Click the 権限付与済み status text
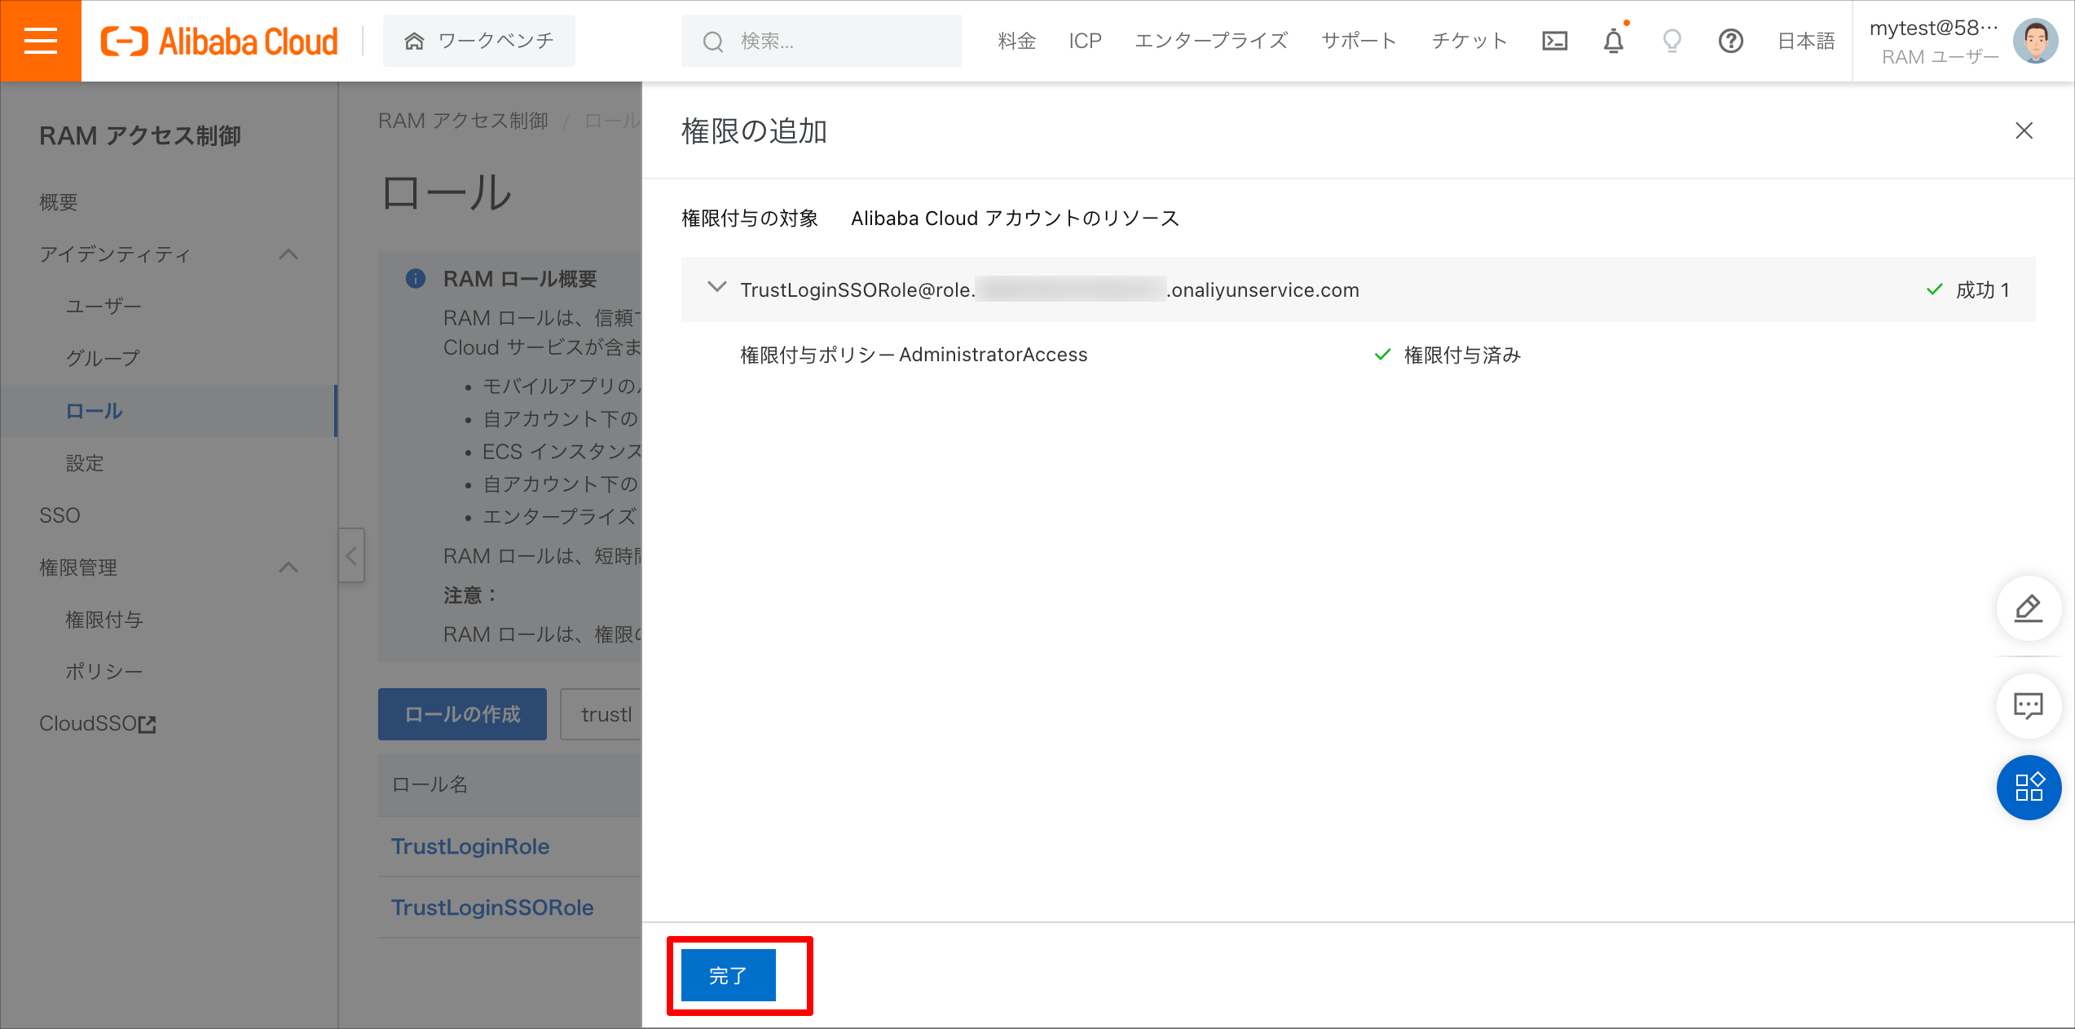Viewport: 2075px width, 1029px height. pyautogui.click(x=1463, y=356)
